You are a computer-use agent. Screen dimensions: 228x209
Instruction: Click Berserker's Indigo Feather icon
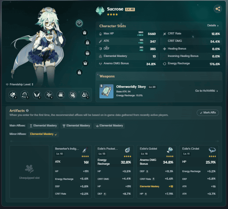coord(85,150)
